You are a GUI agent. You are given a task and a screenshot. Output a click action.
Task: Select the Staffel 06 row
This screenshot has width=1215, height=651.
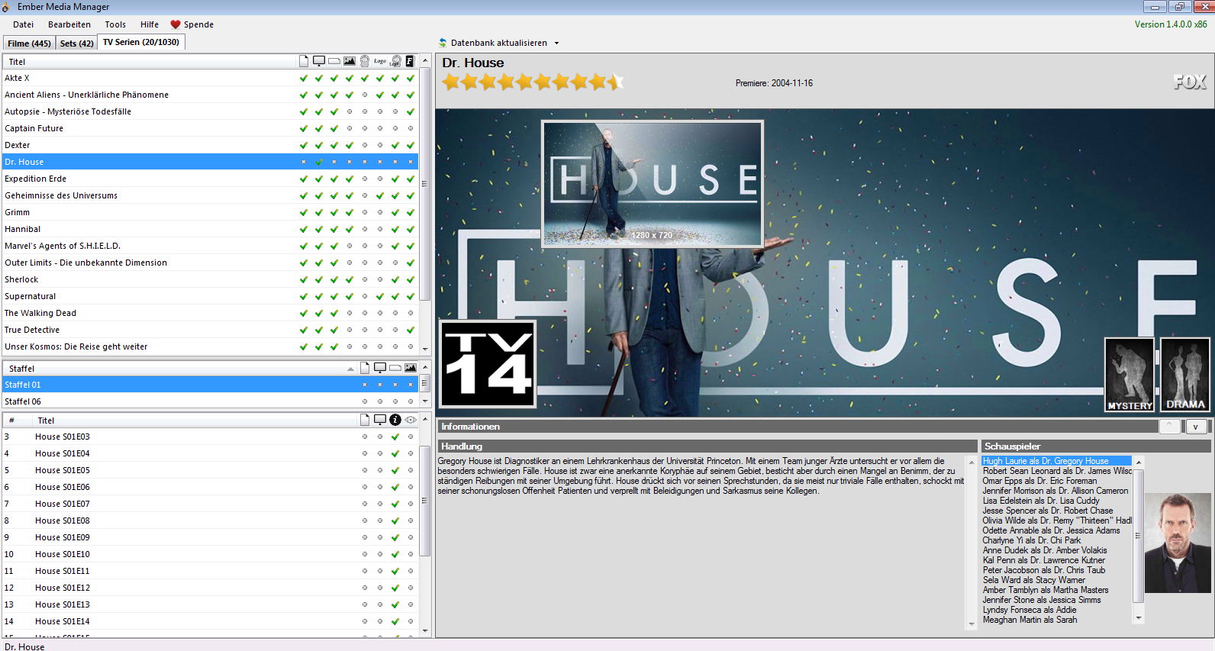(x=210, y=401)
